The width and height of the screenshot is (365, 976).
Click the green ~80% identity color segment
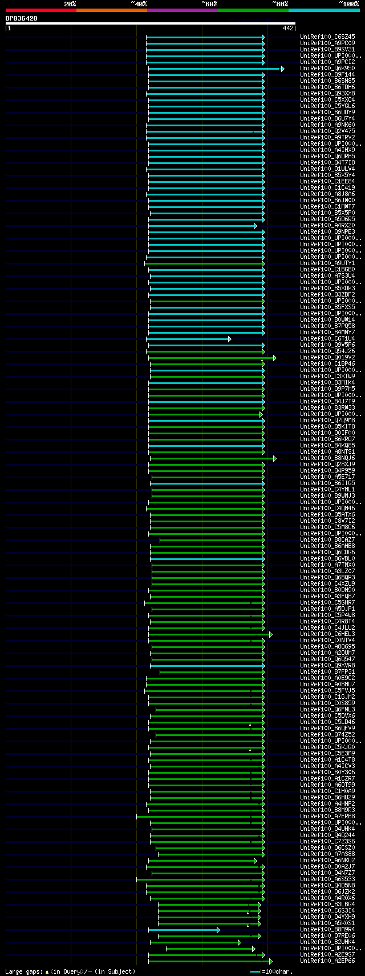253,10
